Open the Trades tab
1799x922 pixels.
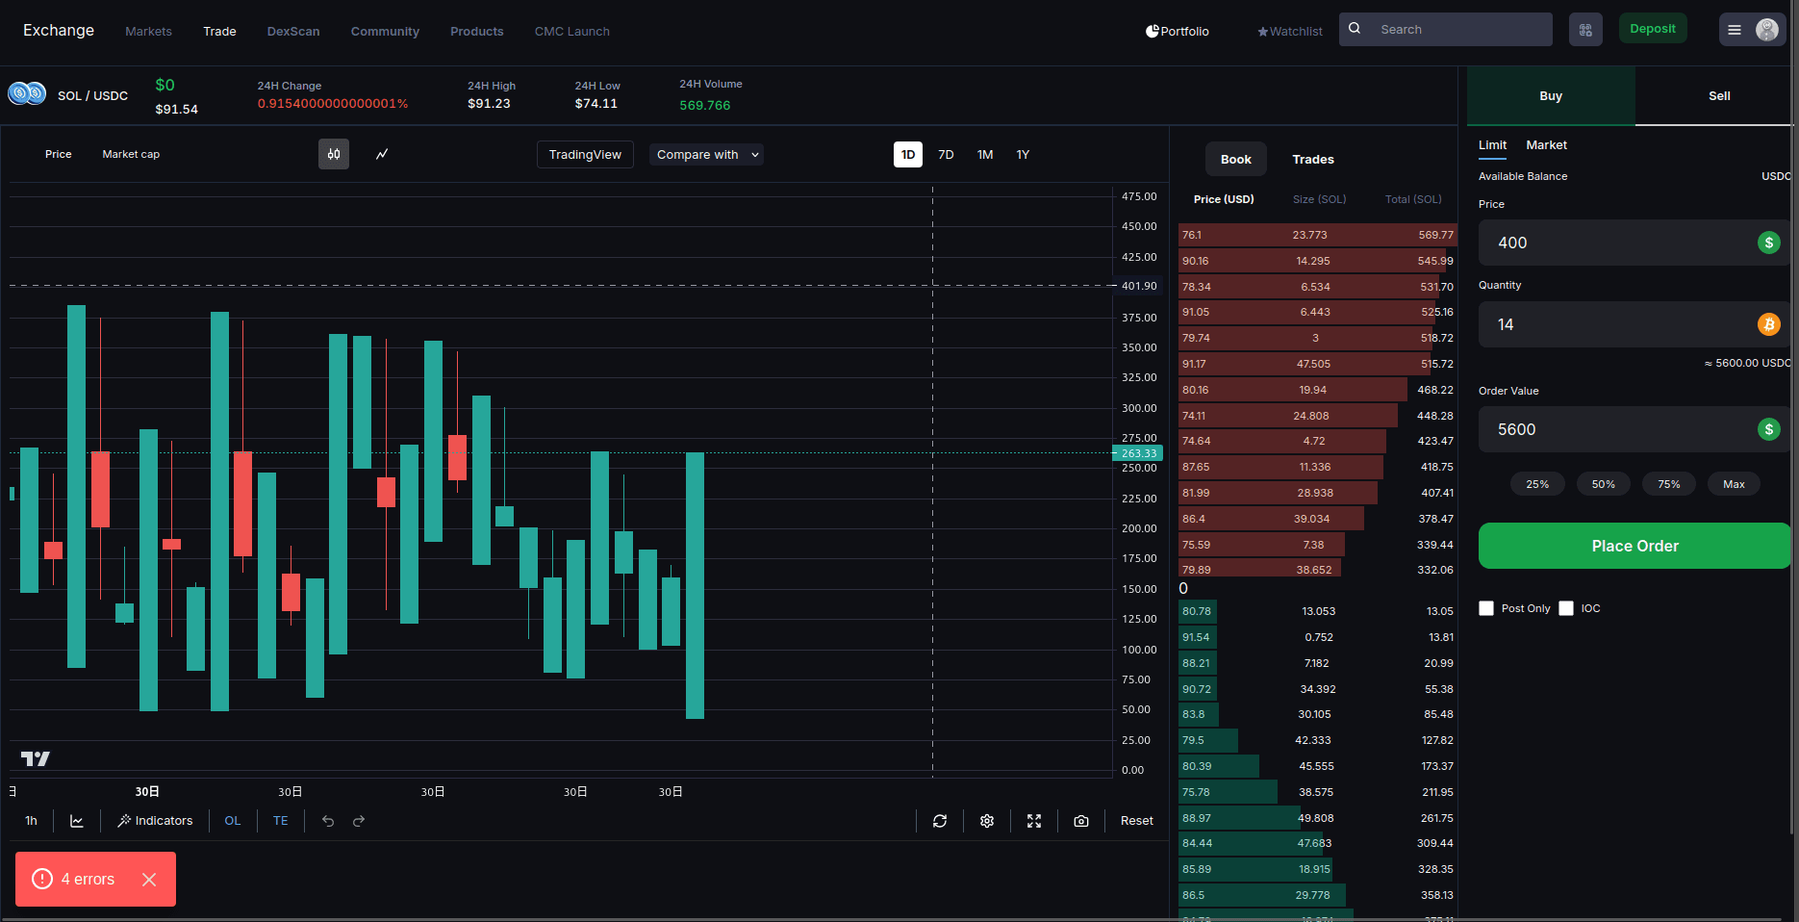(1312, 160)
